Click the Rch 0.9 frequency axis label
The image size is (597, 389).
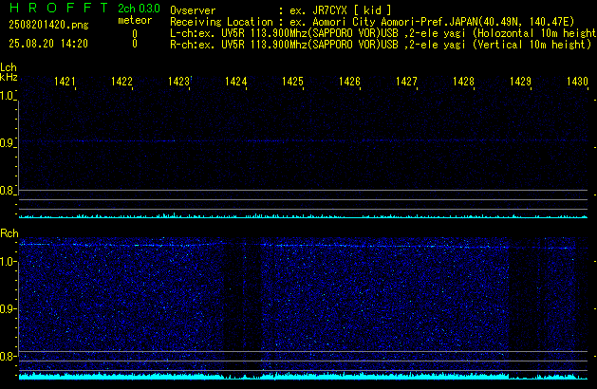(8, 308)
